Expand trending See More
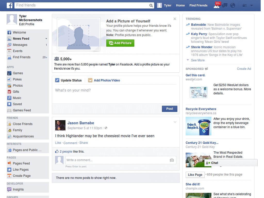Screen dimensions: 264x198 coord(198,60)
